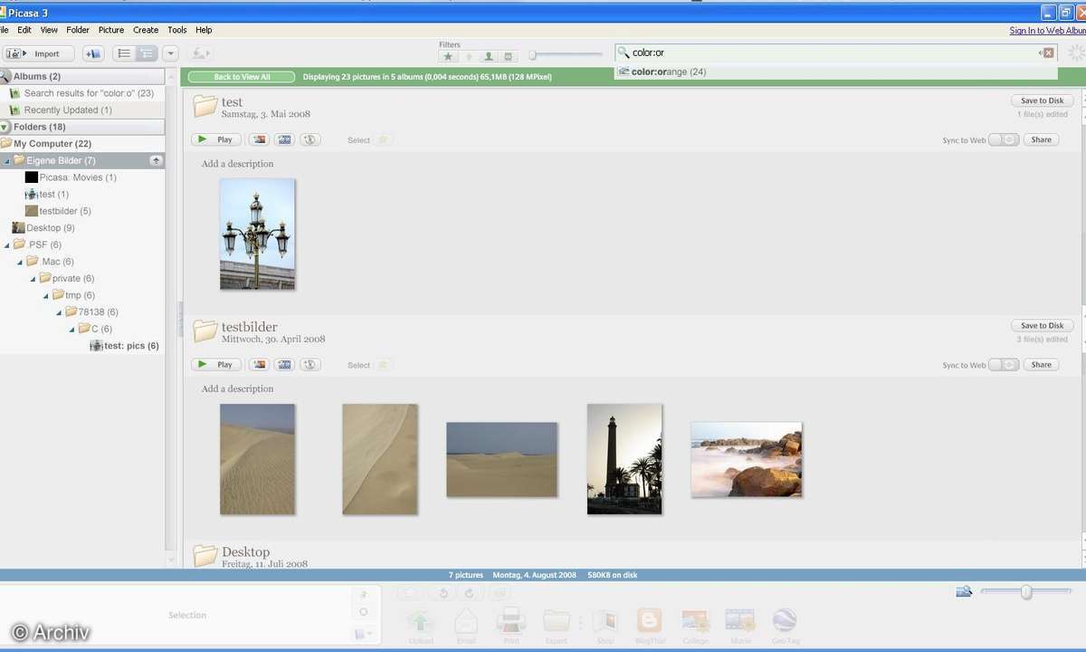
Task: Collapse the private folder node
Action: 33,278
